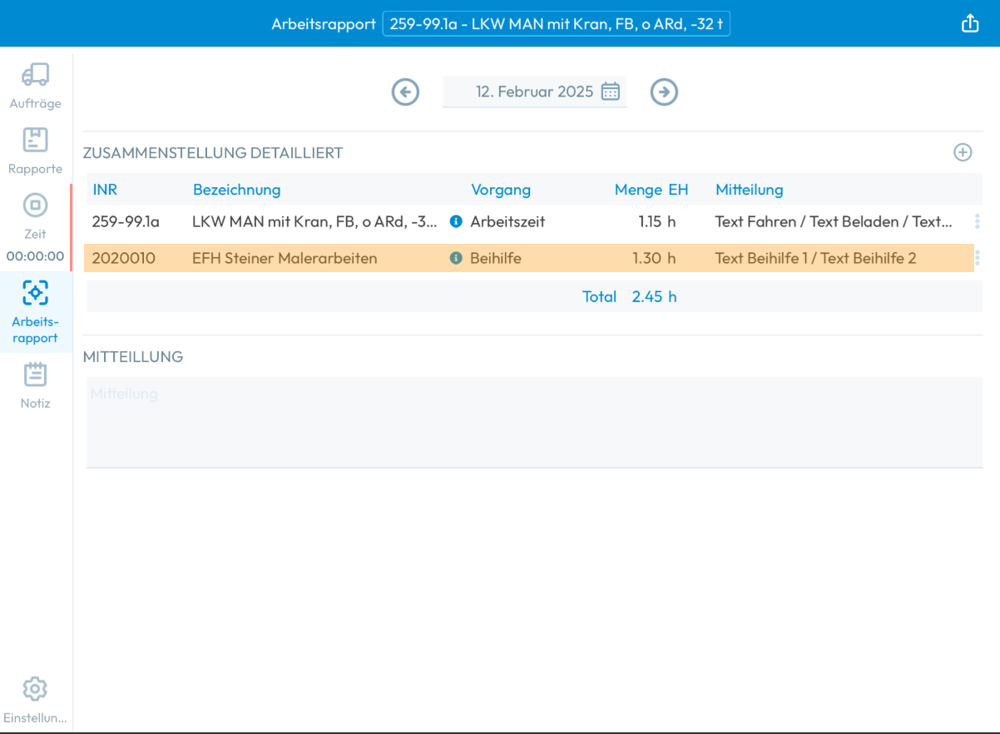The height and width of the screenshot is (734, 1000).
Task: Open calendar icon in date field
Action: pos(611,92)
